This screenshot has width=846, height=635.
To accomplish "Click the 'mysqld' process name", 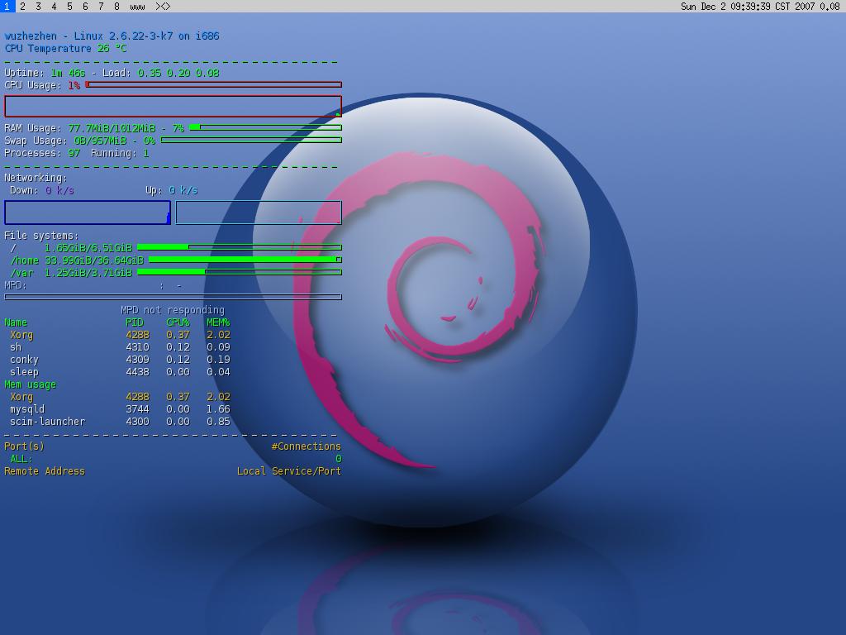I will click(x=27, y=409).
